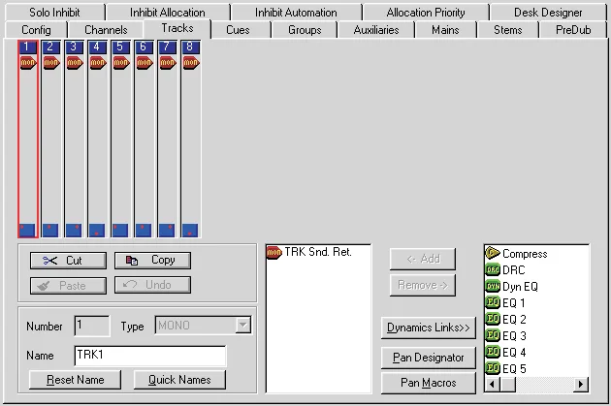
Task: Select the EQ 5 module icon
Action: point(493,368)
